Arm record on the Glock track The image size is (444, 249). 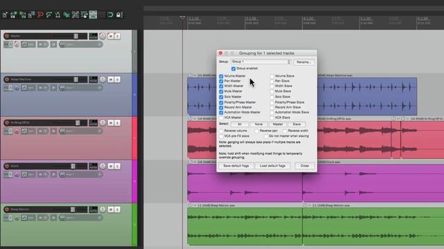click(7, 166)
